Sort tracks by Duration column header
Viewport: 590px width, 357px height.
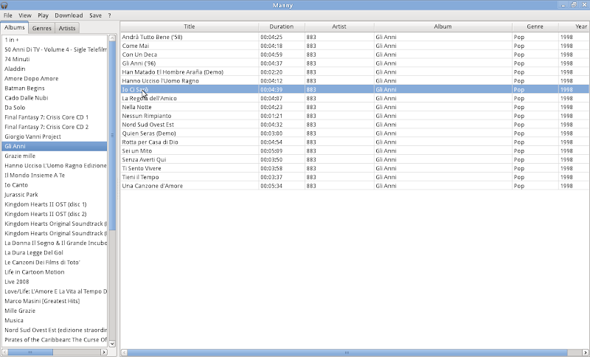coord(282,27)
